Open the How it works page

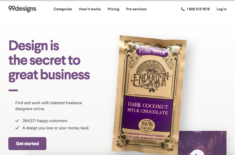[90, 9]
